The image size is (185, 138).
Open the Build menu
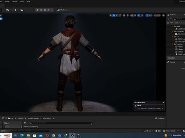[x=7, y=2]
